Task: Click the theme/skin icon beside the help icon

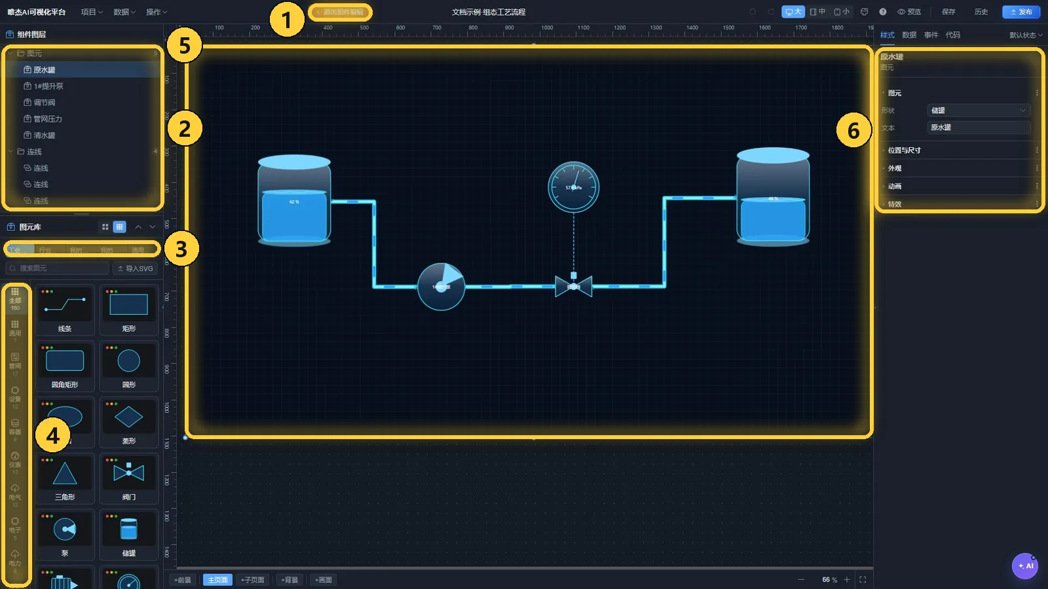Action: coord(864,12)
